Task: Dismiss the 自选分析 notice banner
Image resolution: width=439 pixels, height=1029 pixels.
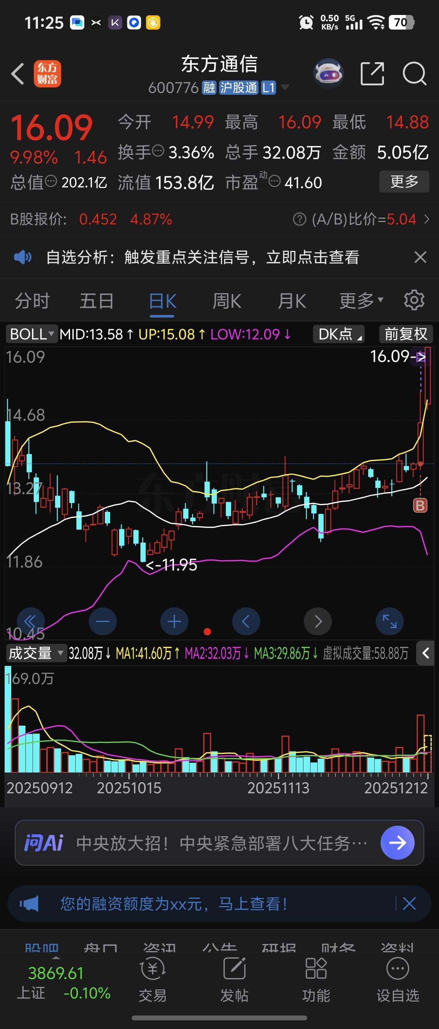Action: coord(420,257)
